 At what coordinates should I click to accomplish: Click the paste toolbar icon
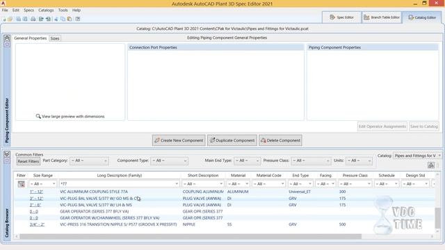[70, 19]
